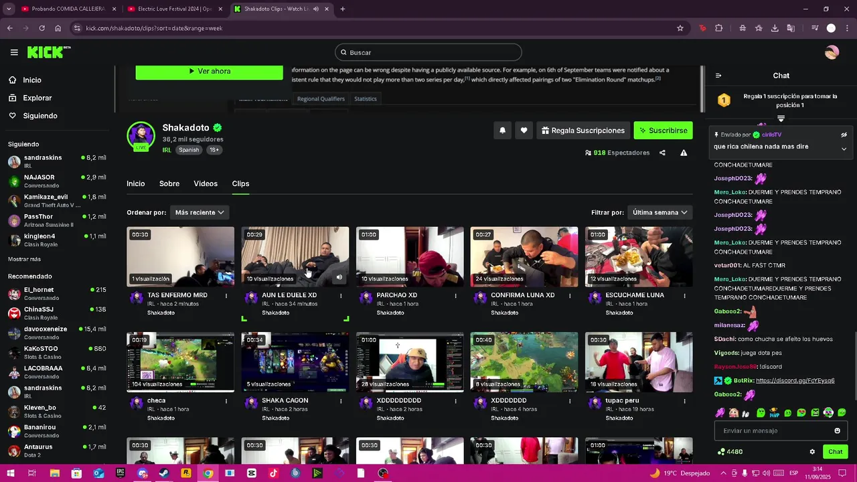Viewport: 857px width, 482px height.
Task: Open options for SHAKA CAGON clip
Action: (x=341, y=401)
